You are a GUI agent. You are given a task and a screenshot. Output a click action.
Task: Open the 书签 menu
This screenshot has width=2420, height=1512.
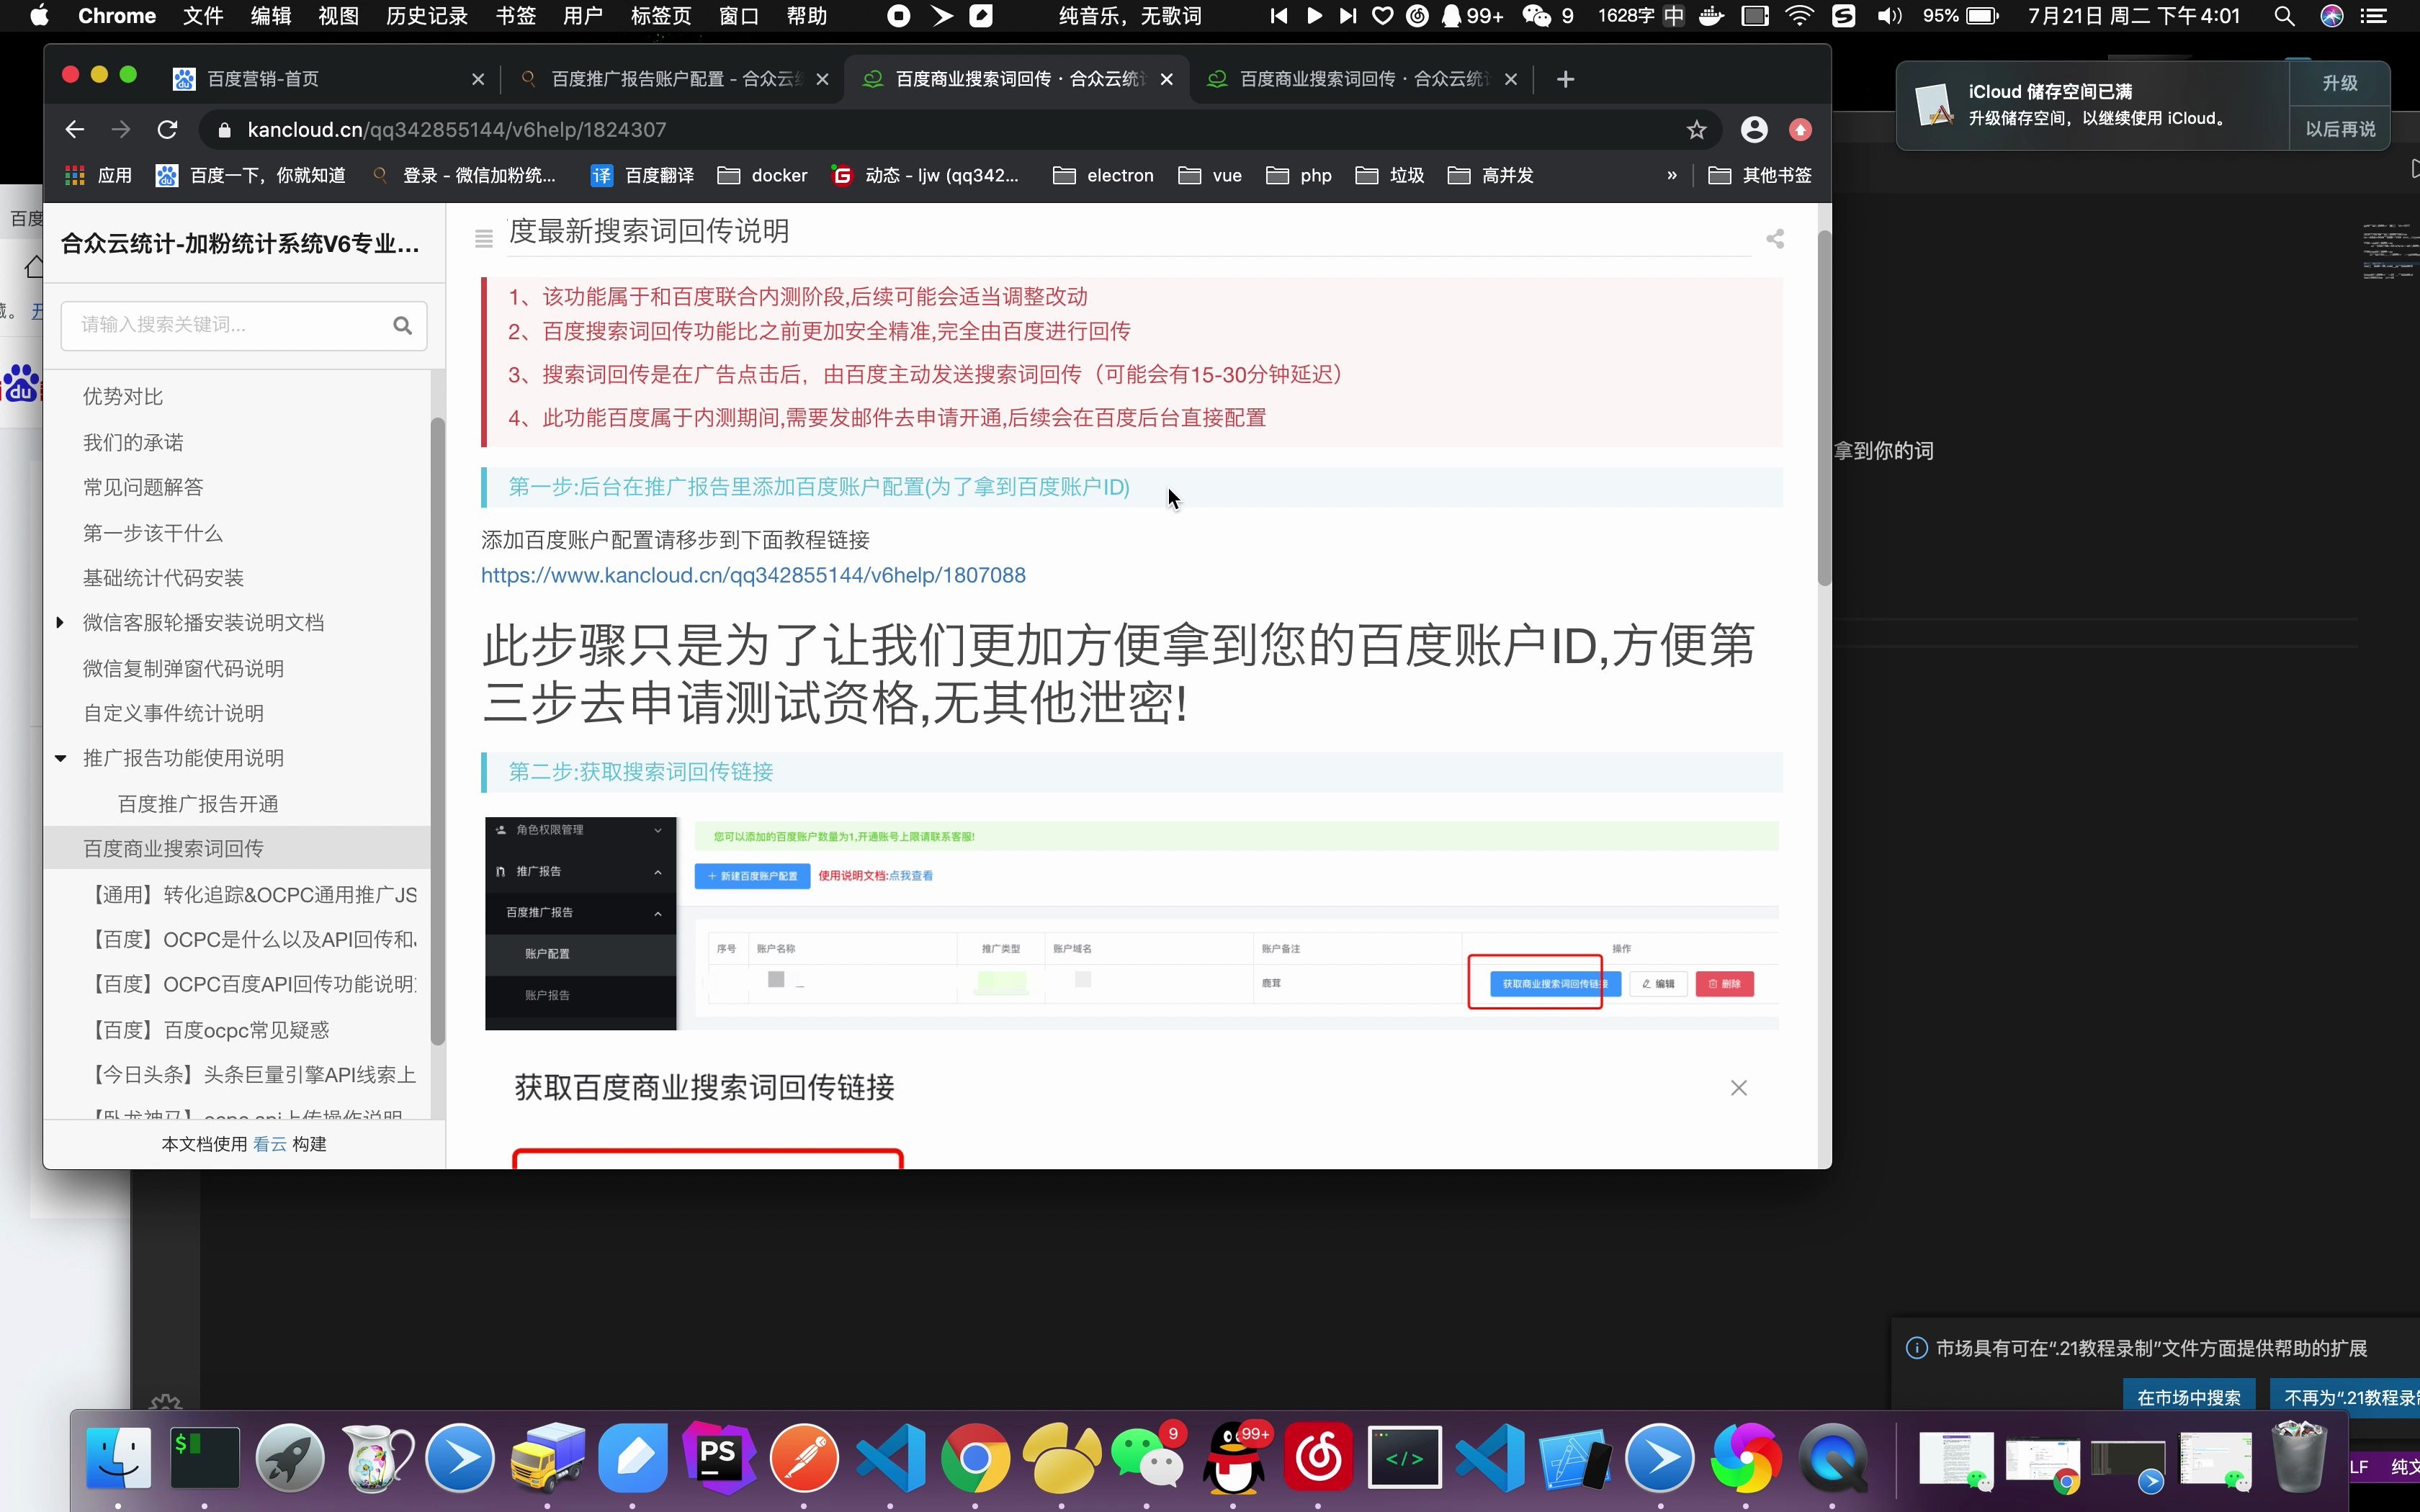(x=516, y=16)
